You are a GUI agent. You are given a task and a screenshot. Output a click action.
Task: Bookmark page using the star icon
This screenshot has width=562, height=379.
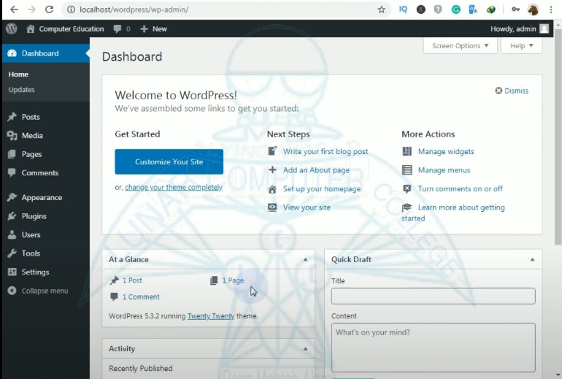tap(381, 9)
